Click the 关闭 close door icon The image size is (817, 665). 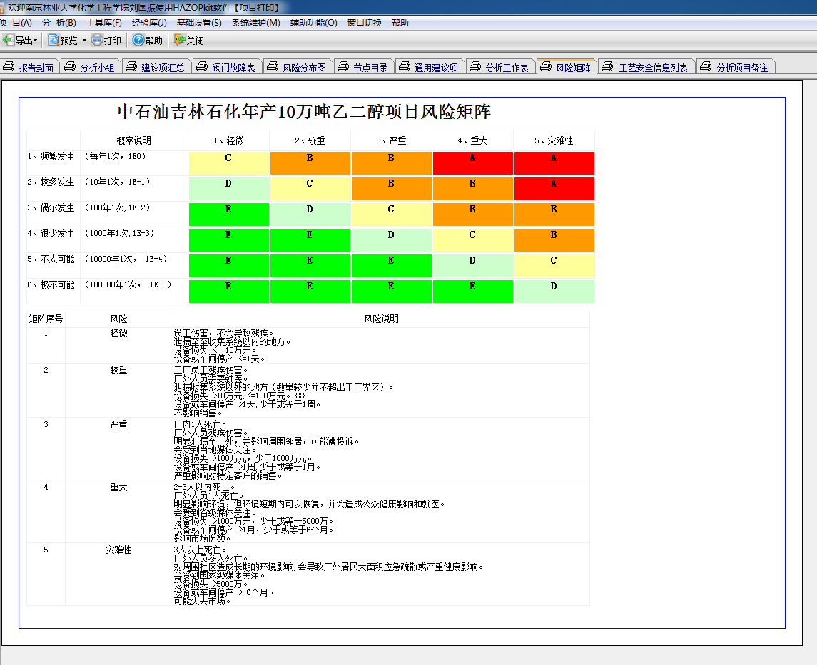180,40
